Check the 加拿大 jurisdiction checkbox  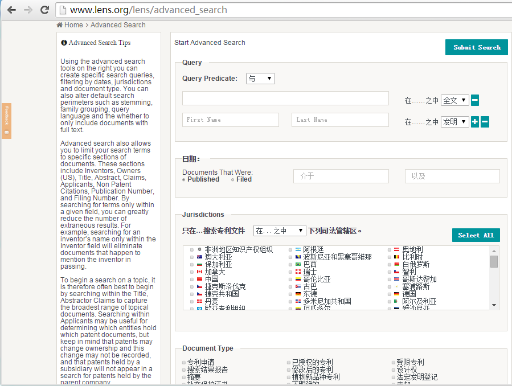(192, 272)
